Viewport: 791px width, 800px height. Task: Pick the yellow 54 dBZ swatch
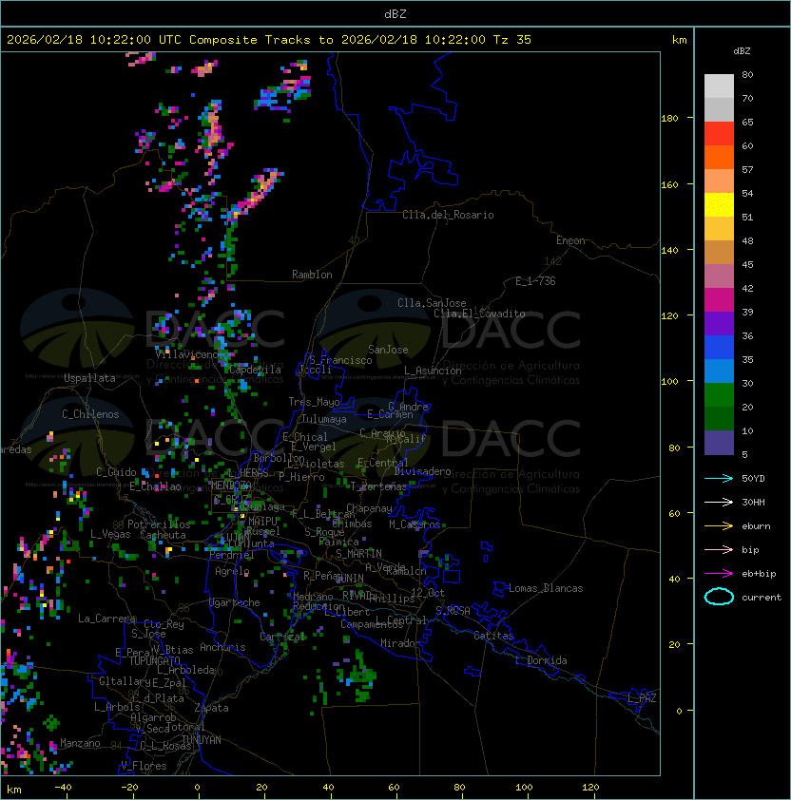719,205
